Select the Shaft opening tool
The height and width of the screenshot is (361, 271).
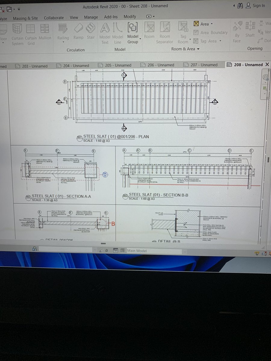point(250,30)
